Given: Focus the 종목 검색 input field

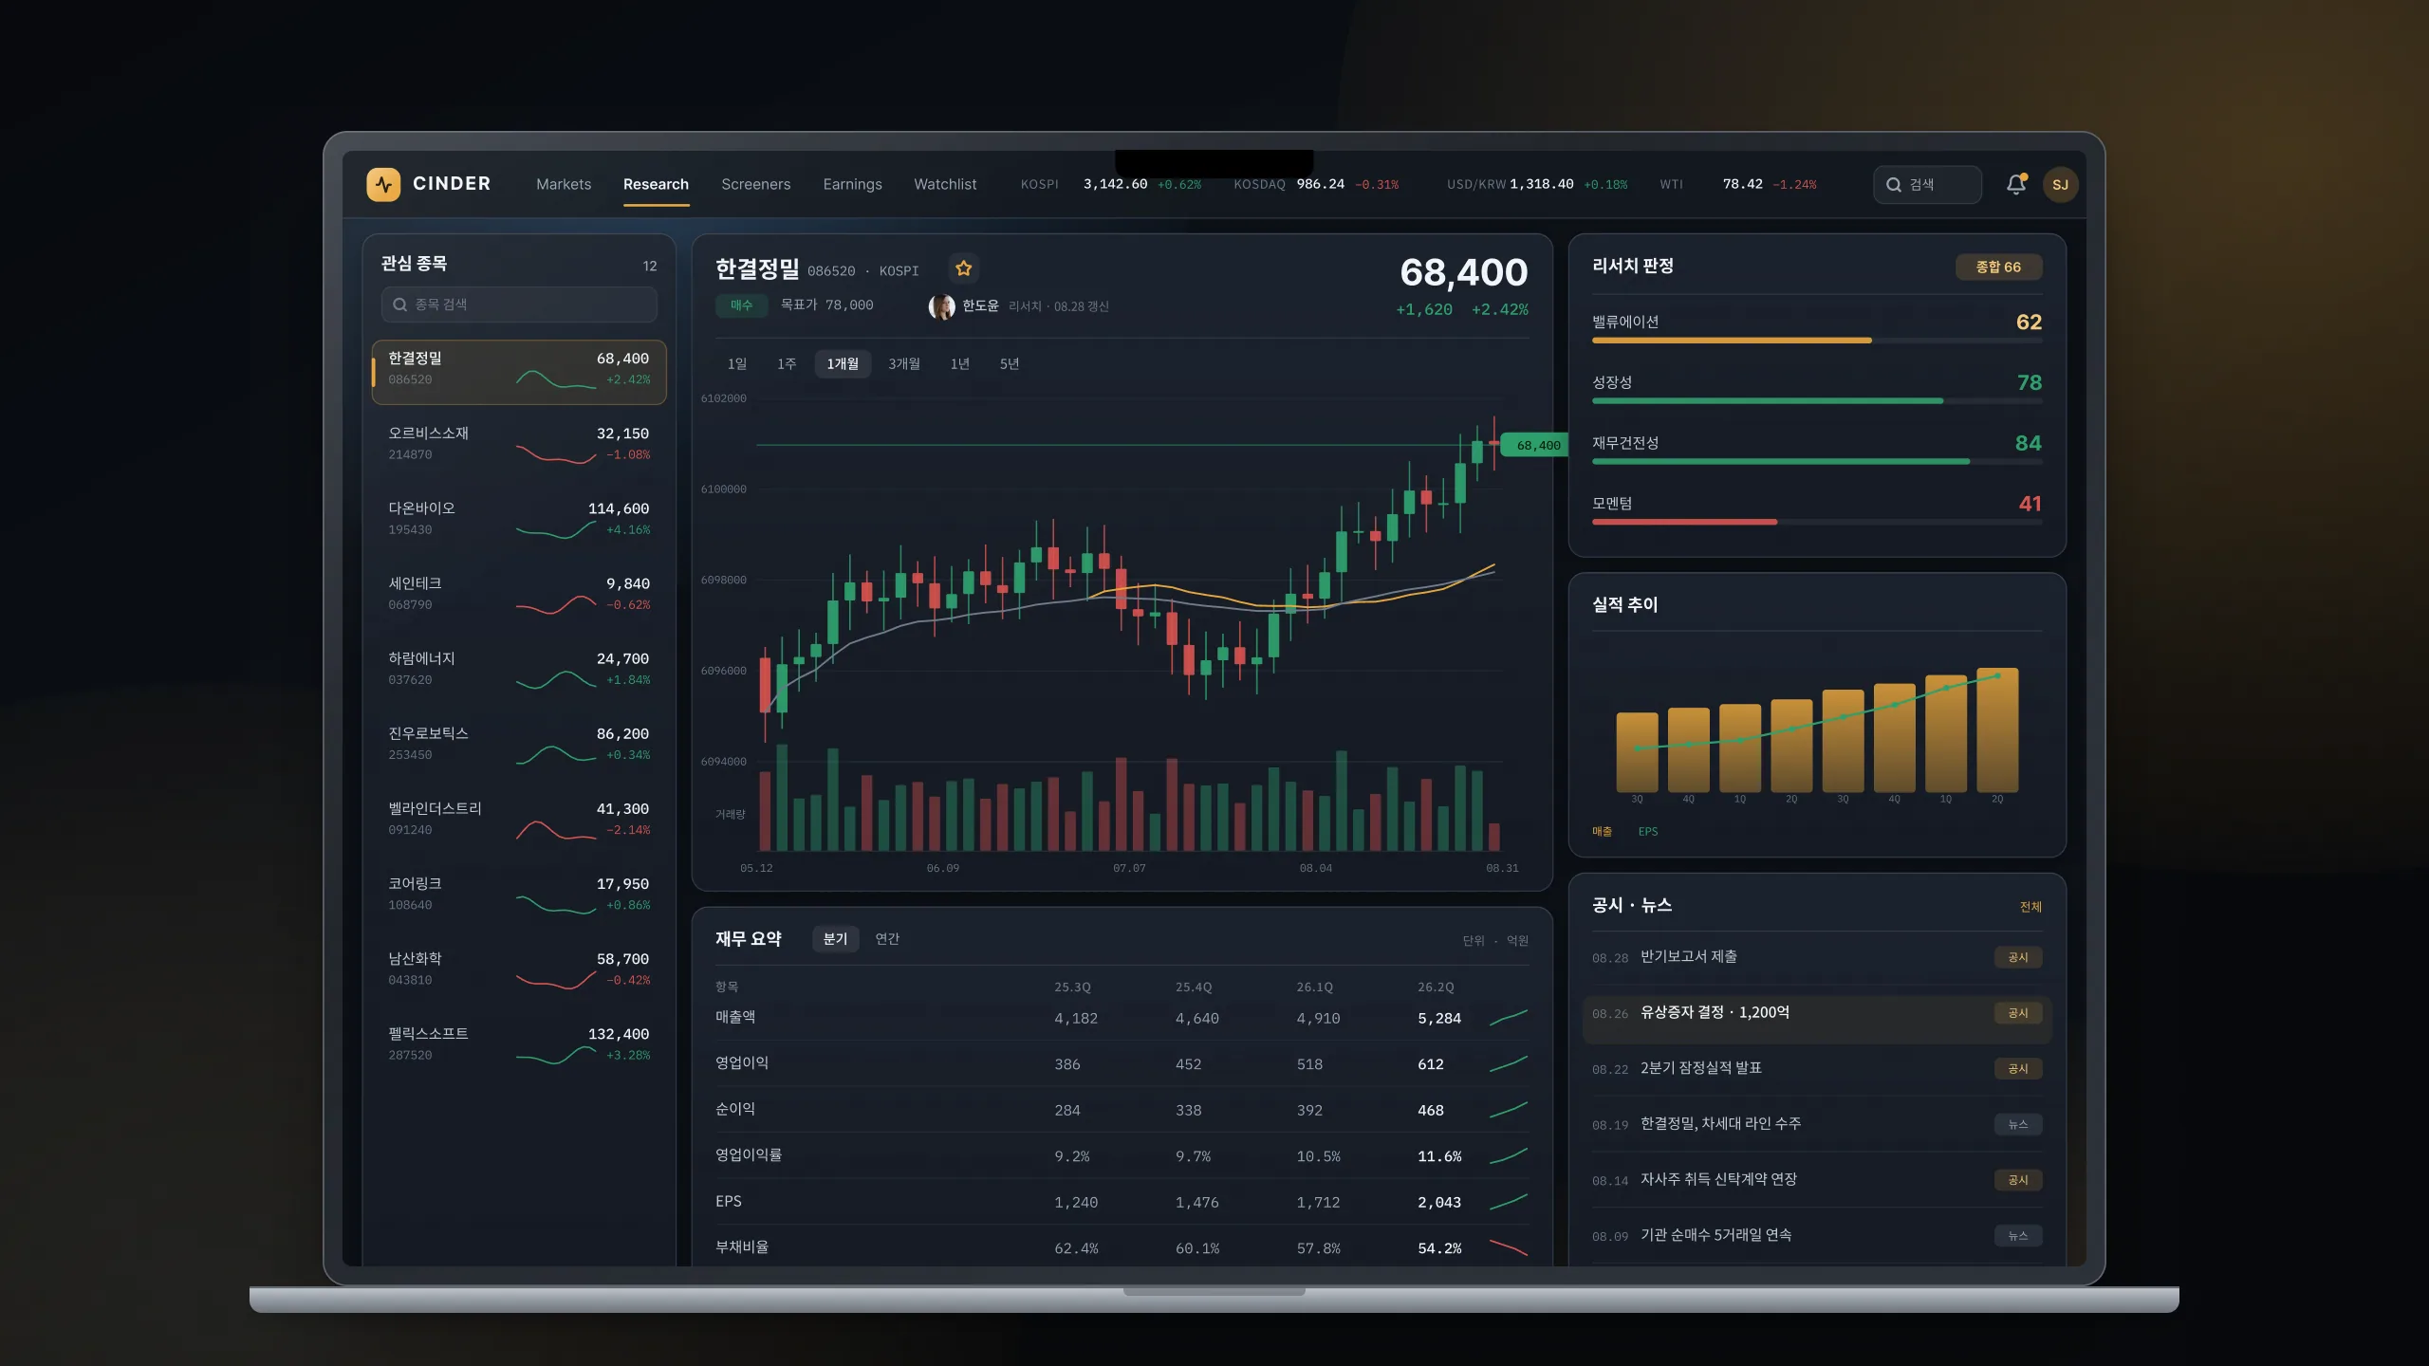Looking at the screenshot, I should point(519,305).
